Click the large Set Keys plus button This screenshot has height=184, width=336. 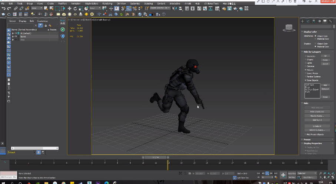[x=283, y=175]
